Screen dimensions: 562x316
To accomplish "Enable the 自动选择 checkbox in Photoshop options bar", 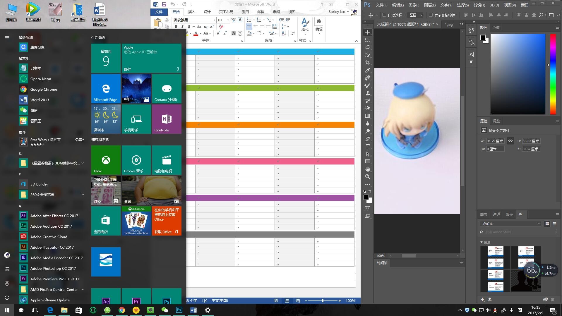I will click(384, 15).
